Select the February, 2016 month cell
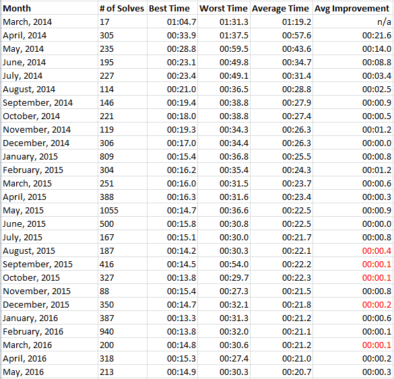 tap(49, 331)
